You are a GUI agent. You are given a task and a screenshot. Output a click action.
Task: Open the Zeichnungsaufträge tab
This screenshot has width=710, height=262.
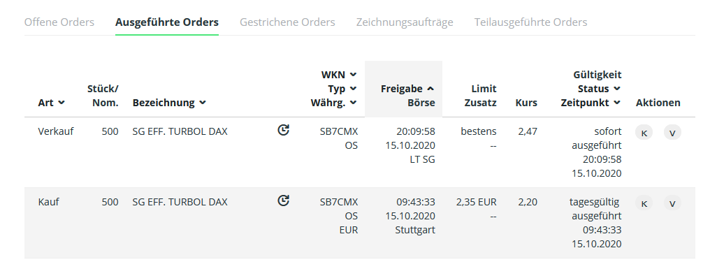point(405,22)
